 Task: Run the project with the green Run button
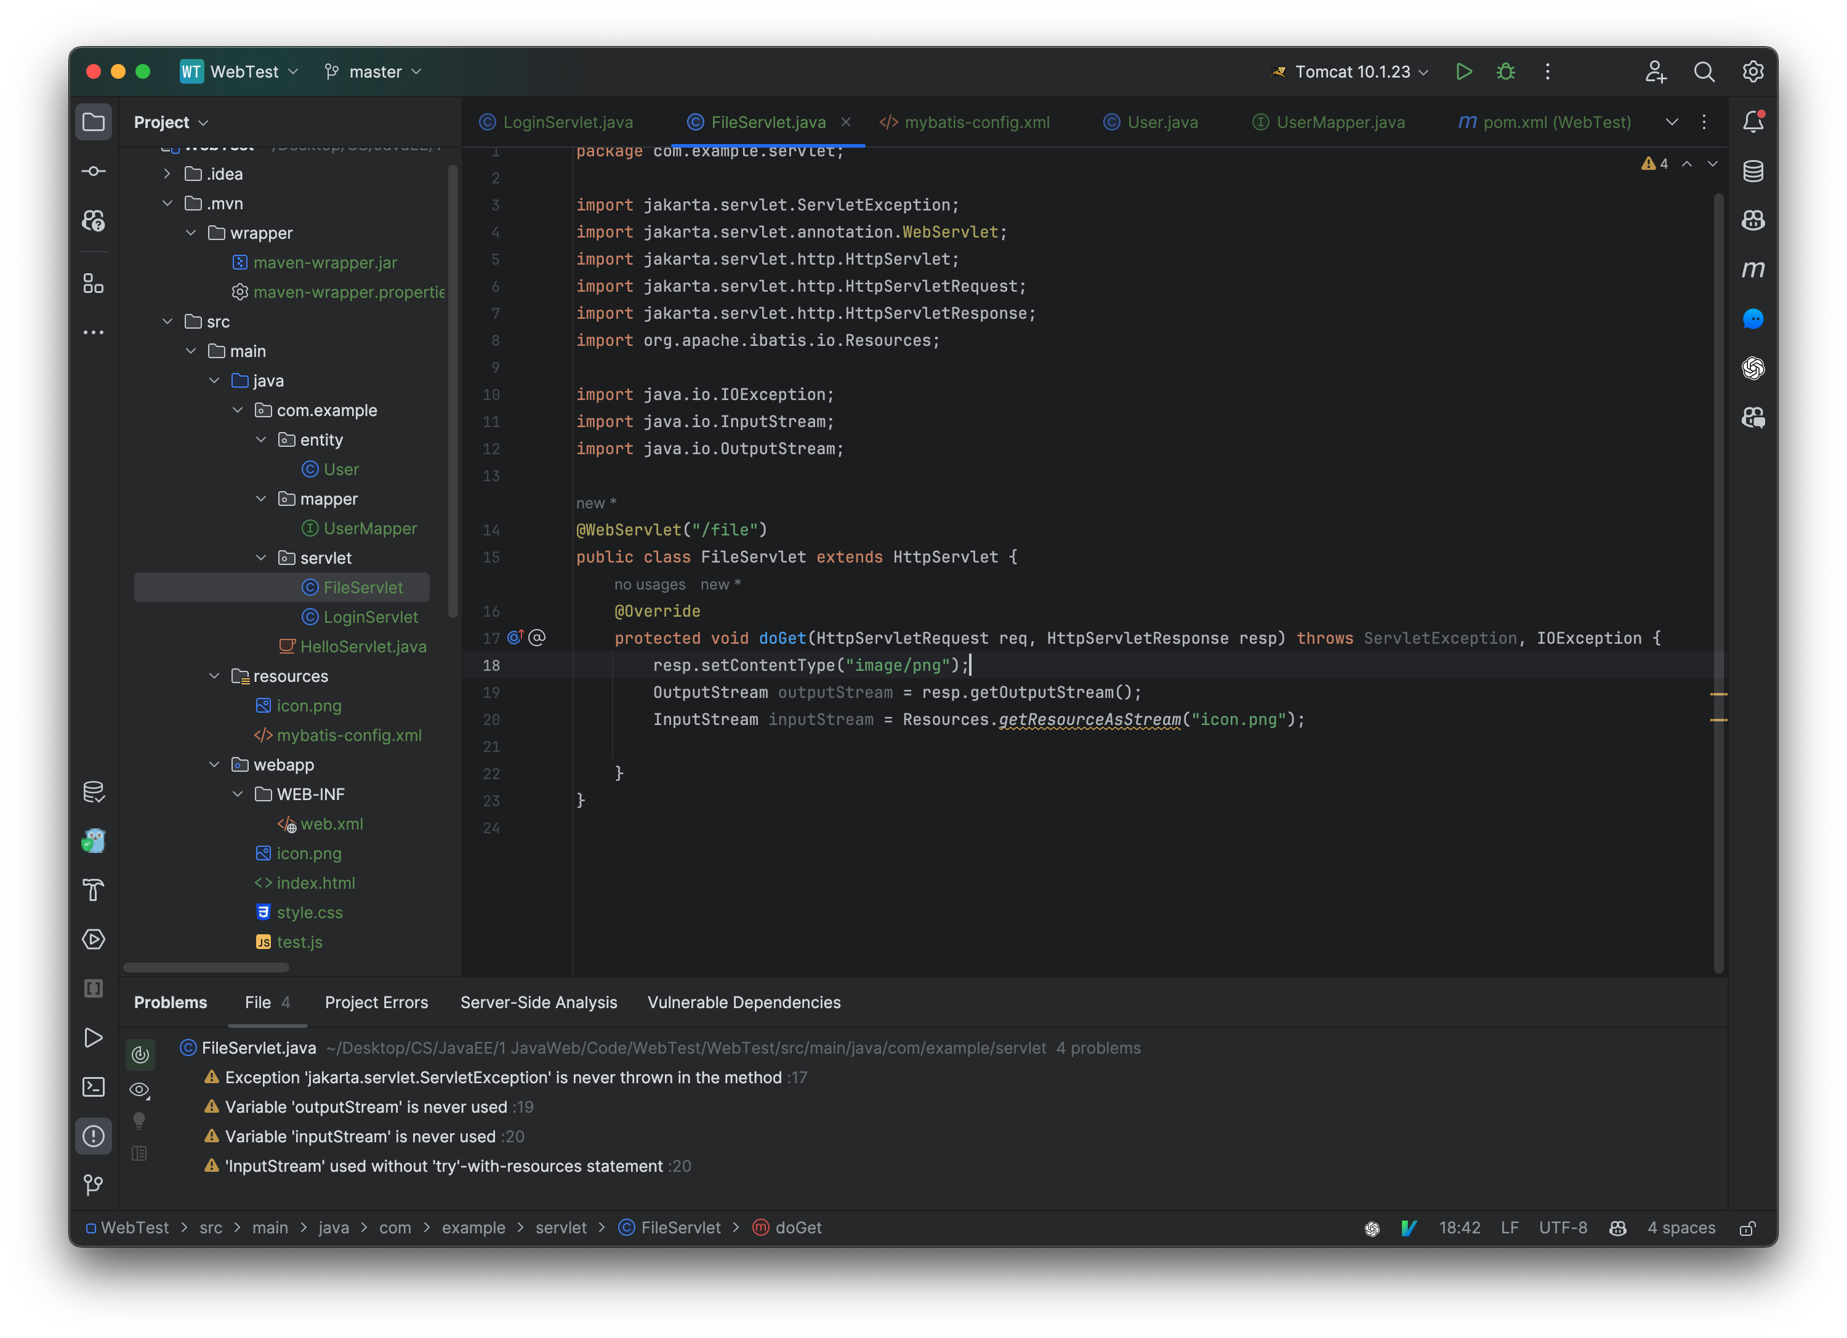point(1463,71)
